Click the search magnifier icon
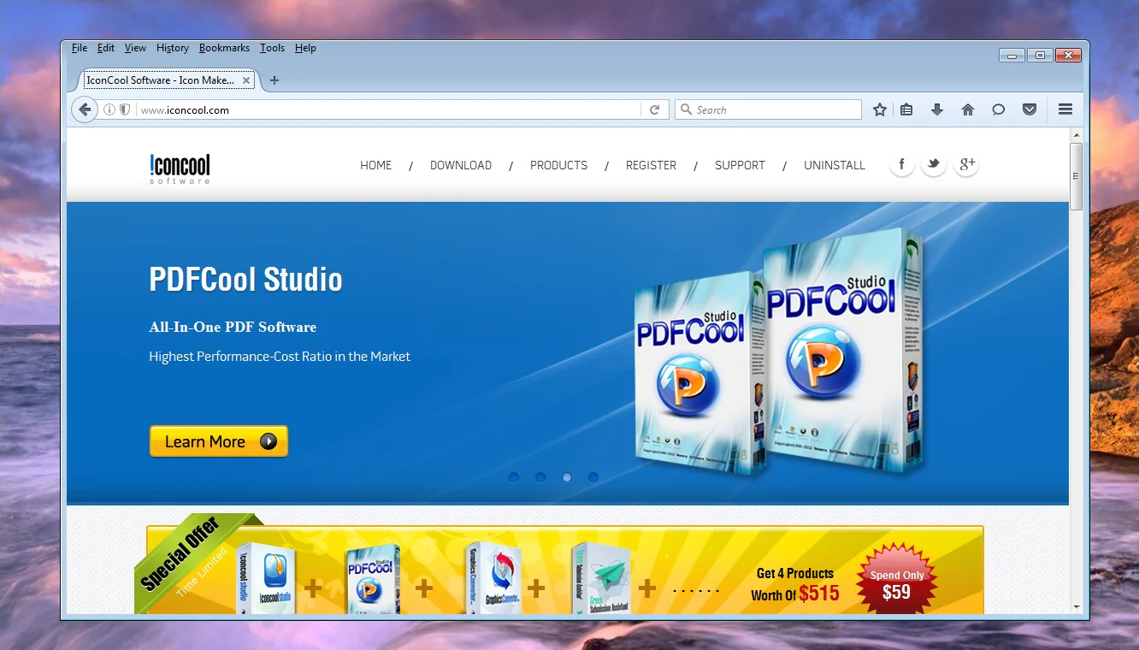Viewport: 1139px width, 650px height. [686, 109]
